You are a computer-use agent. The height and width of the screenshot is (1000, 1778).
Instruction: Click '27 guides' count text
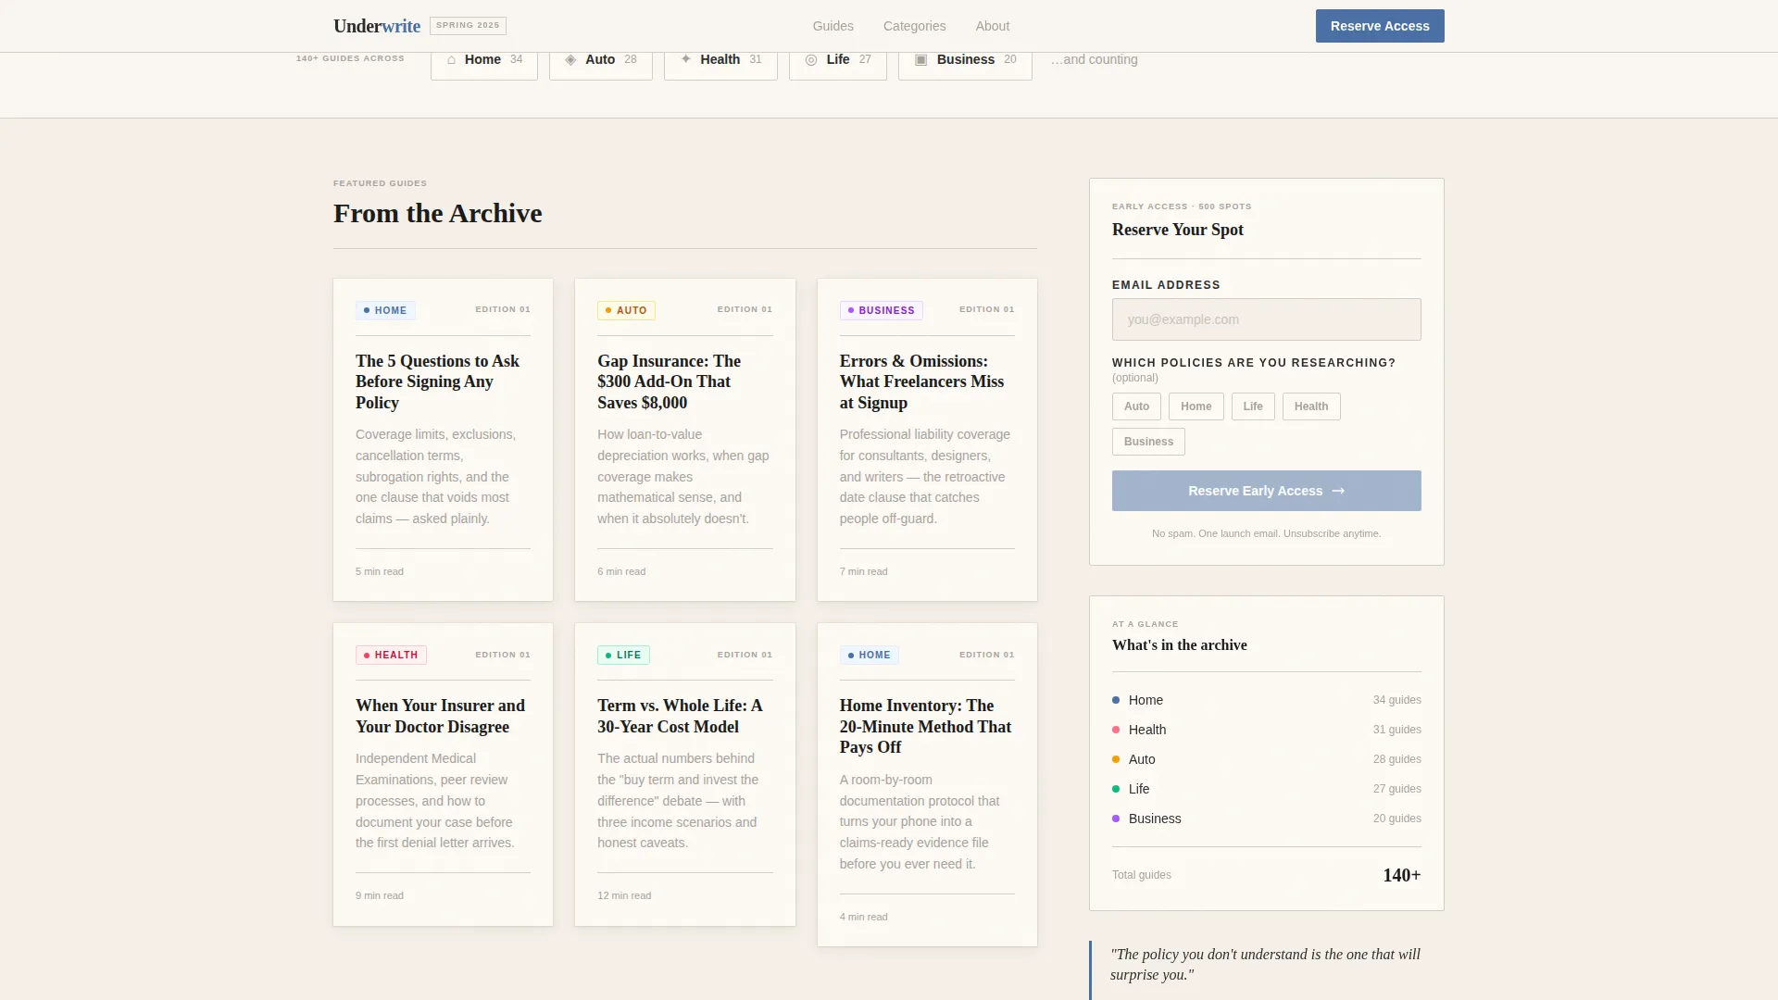click(1396, 789)
